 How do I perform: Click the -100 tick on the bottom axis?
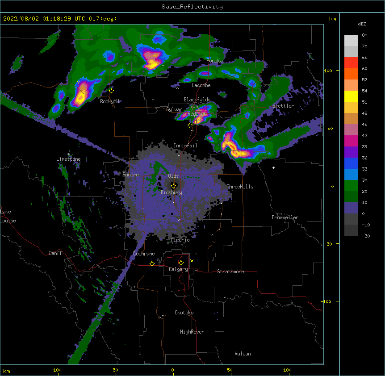pos(56,370)
